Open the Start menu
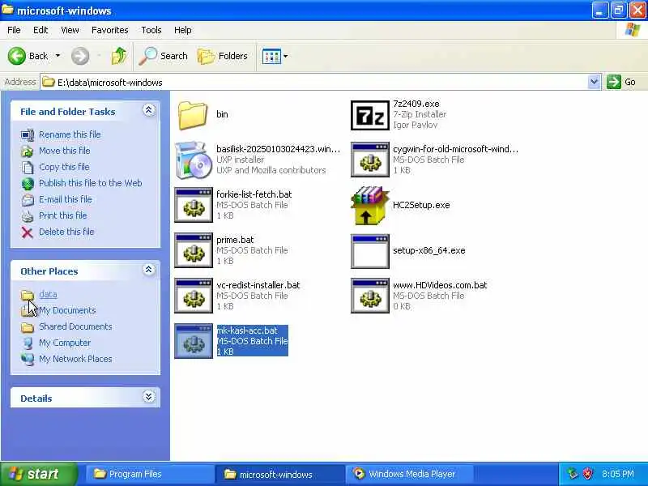Screen dimensions: 648x486 (x=38, y=474)
